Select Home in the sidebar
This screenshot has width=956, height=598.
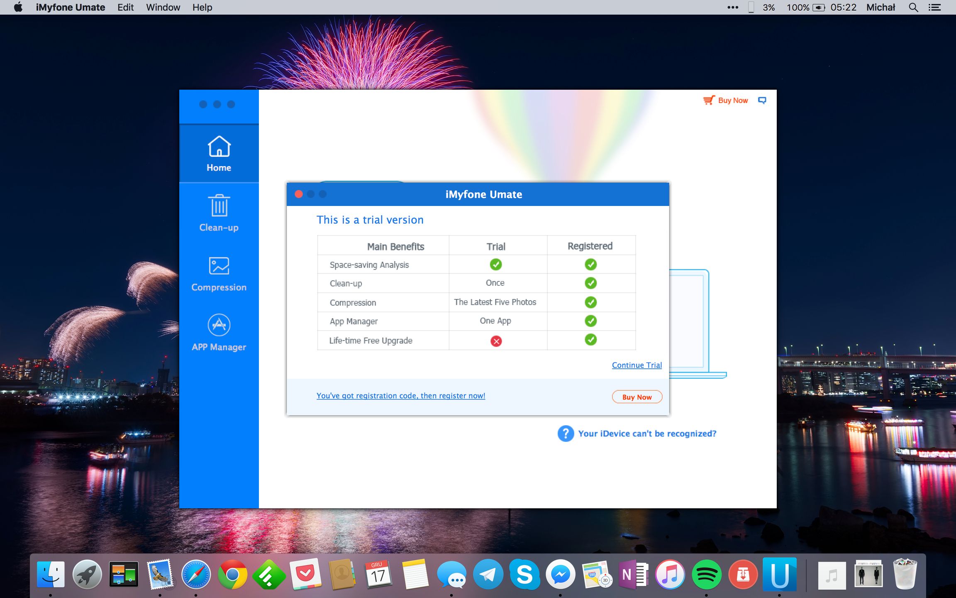point(219,154)
